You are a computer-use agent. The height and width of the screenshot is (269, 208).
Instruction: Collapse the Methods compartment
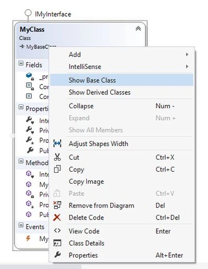click(21, 161)
